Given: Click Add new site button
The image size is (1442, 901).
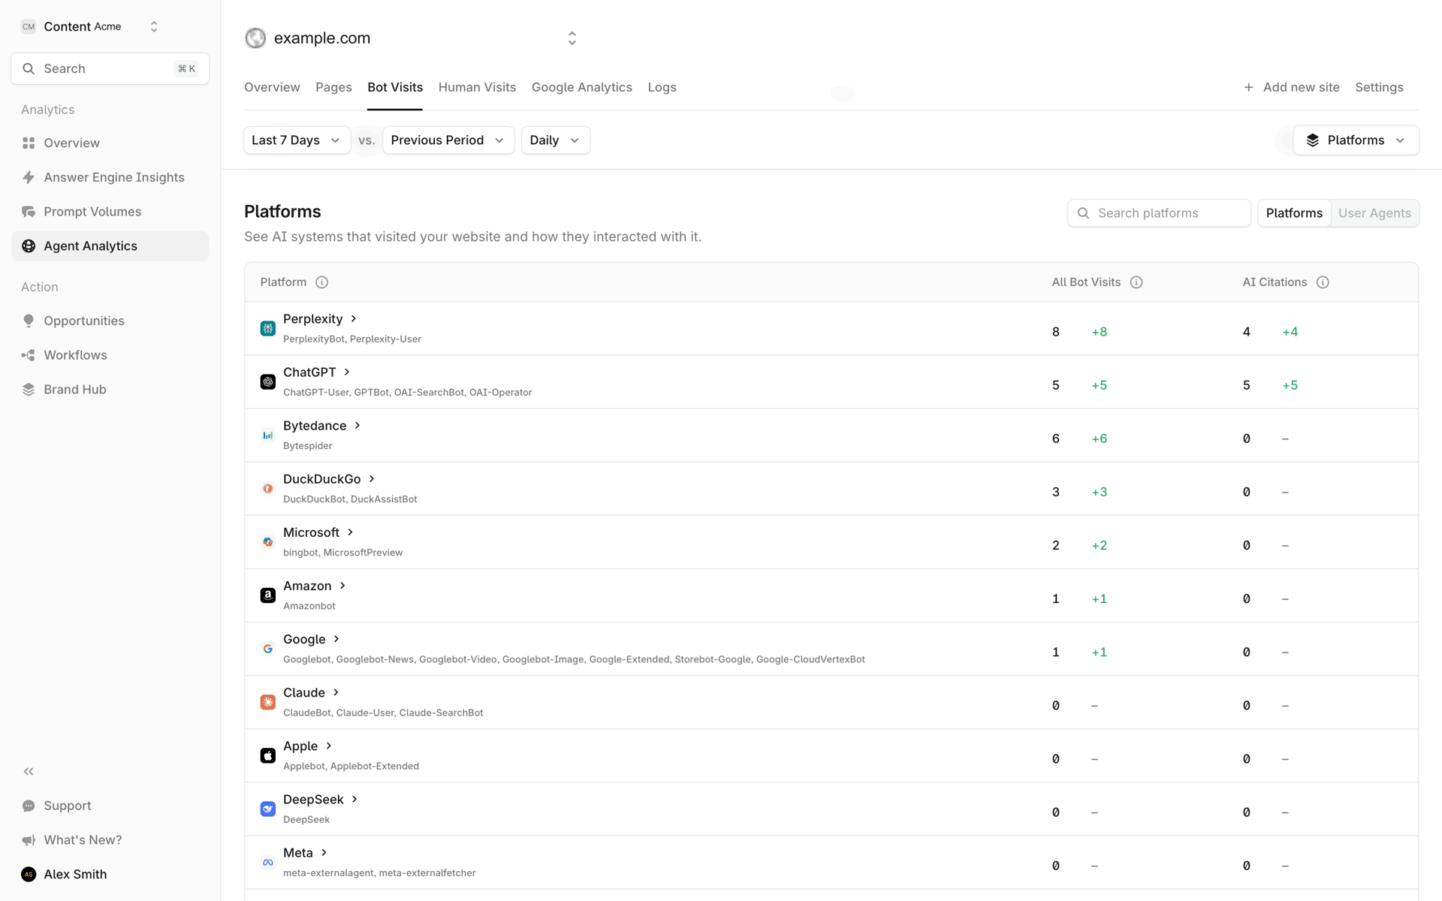Looking at the screenshot, I should (1292, 87).
